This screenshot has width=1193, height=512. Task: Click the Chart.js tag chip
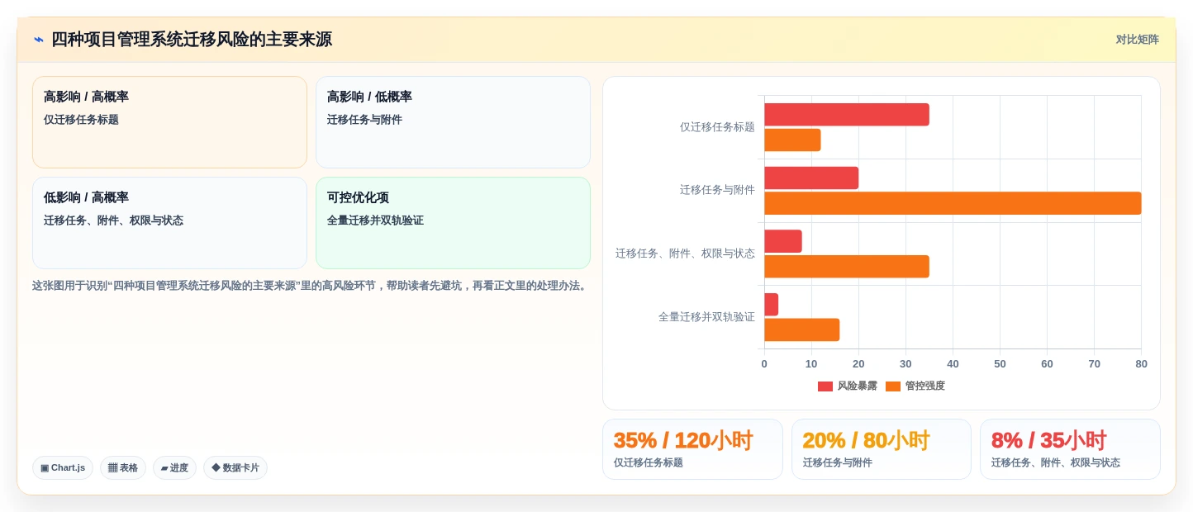[63, 468]
